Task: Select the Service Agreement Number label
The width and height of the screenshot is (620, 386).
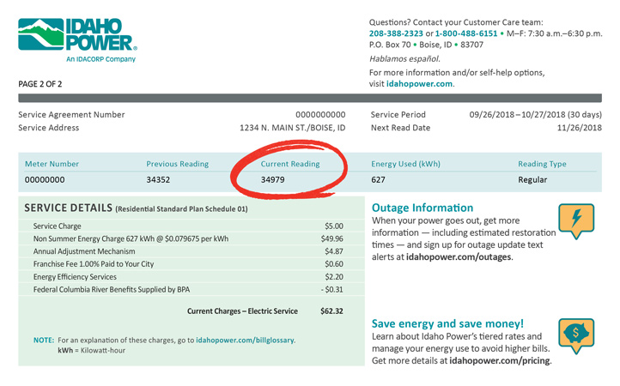Action: [71, 115]
